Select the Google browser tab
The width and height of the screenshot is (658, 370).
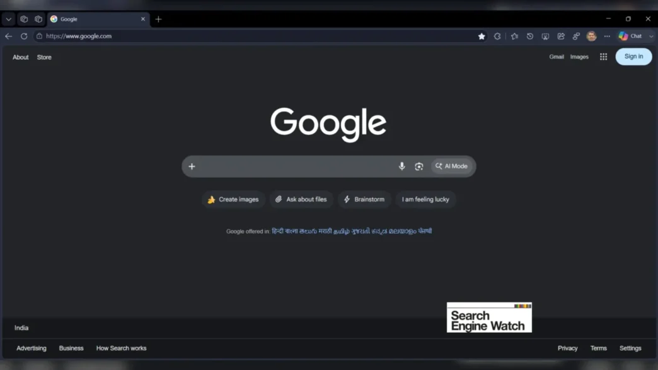tap(97, 20)
